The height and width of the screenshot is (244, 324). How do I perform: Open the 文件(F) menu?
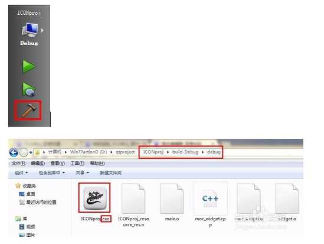[18, 164]
